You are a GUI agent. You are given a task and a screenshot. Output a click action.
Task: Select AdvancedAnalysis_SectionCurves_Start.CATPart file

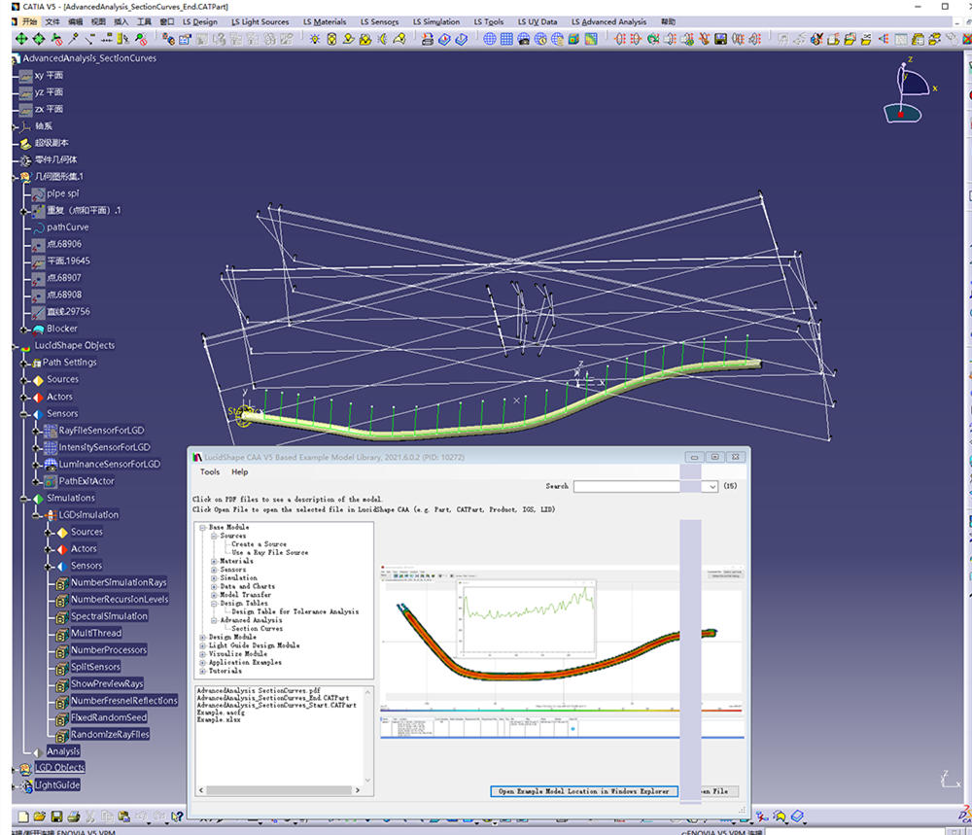point(276,706)
